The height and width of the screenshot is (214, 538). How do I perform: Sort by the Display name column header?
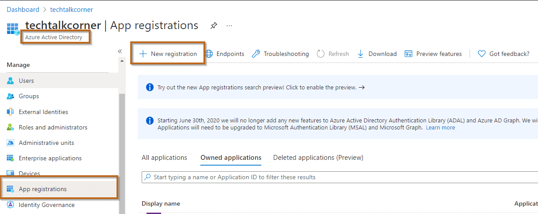pos(161,203)
